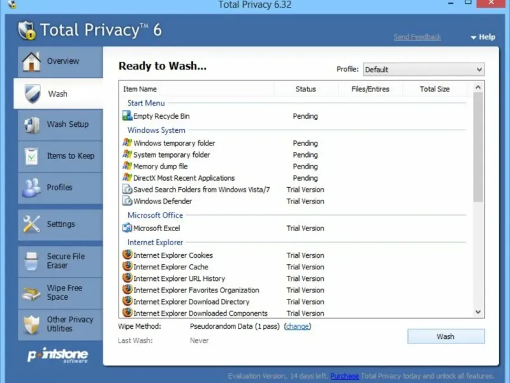This screenshot has width=510, height=383.
Task: Click the Profiles people icon
Action: point(31,188)
